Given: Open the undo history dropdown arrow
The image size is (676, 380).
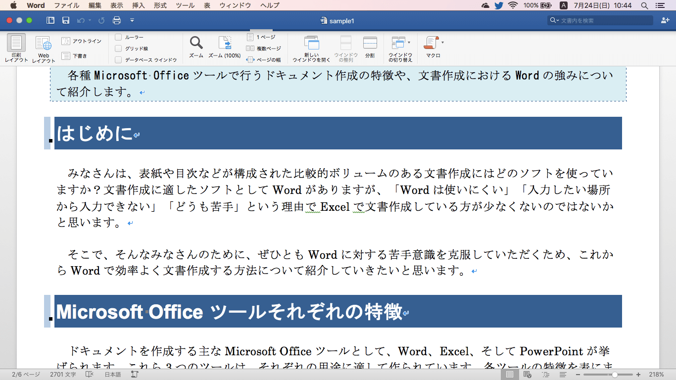Looking at the screenshot, I should 90,20.
